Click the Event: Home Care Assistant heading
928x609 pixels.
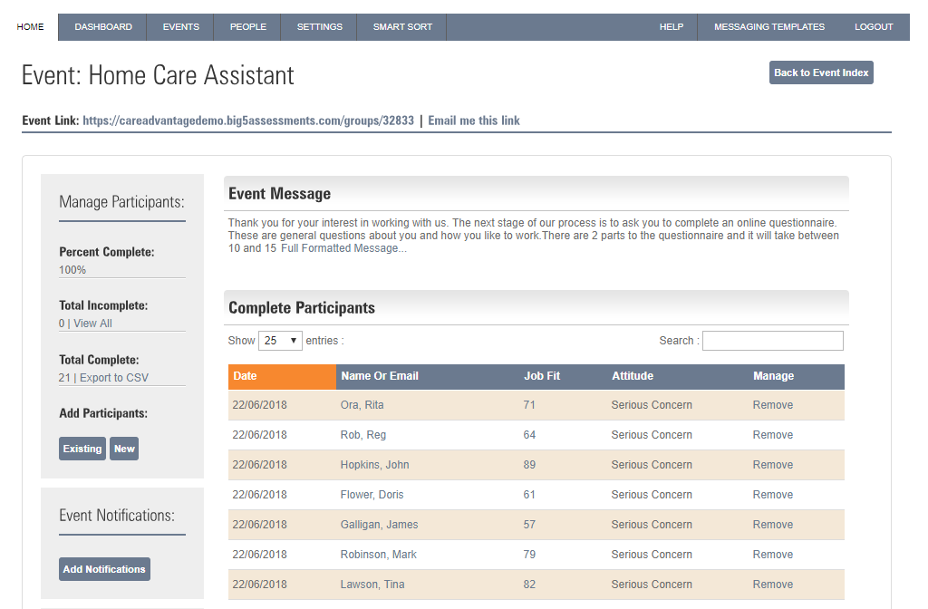[158, 75]
